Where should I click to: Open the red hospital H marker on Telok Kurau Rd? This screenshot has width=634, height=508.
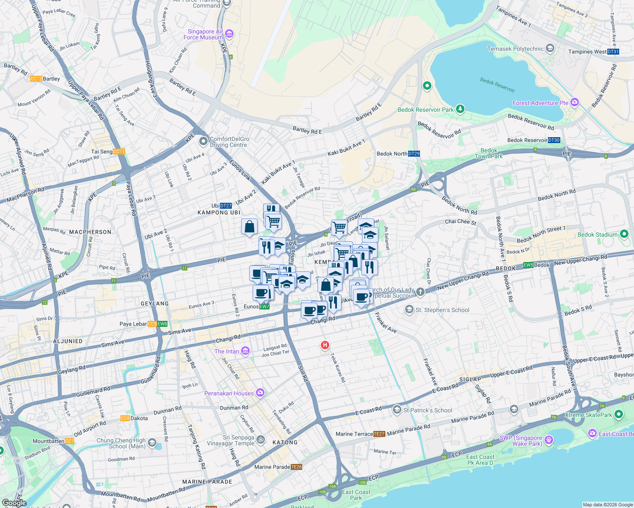coord(325,345)
